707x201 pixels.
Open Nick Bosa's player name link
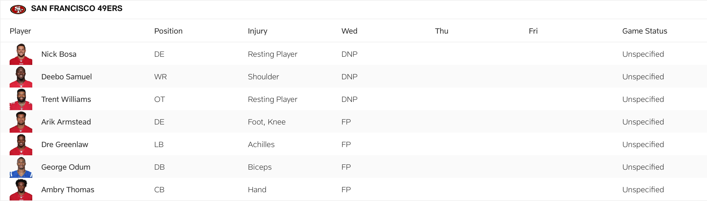(x=59, y=54)
